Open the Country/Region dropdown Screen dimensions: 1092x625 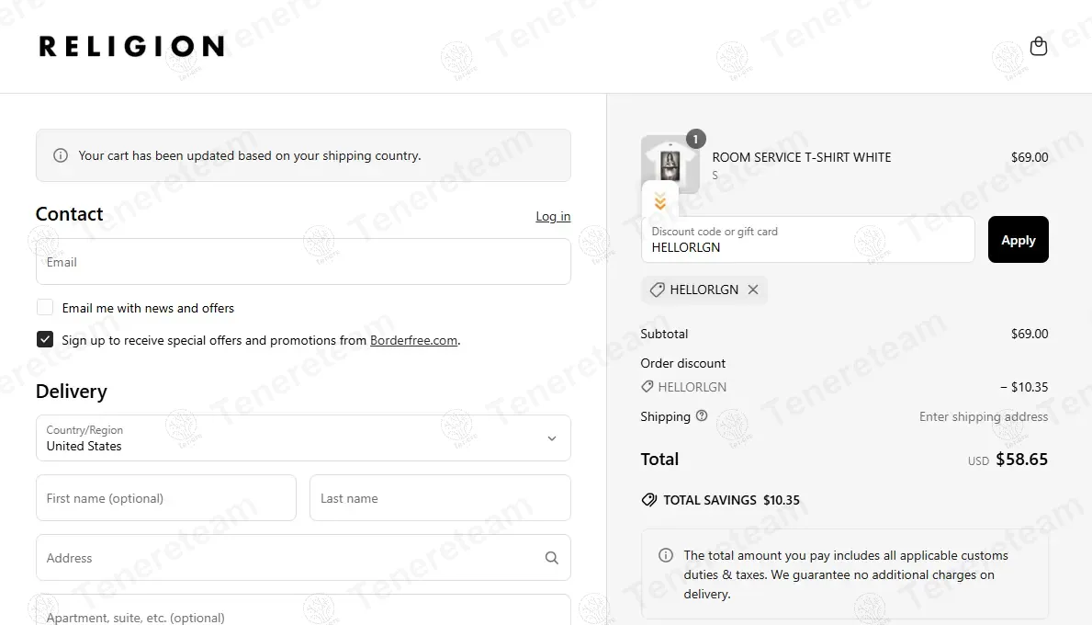tap(303, 438)
